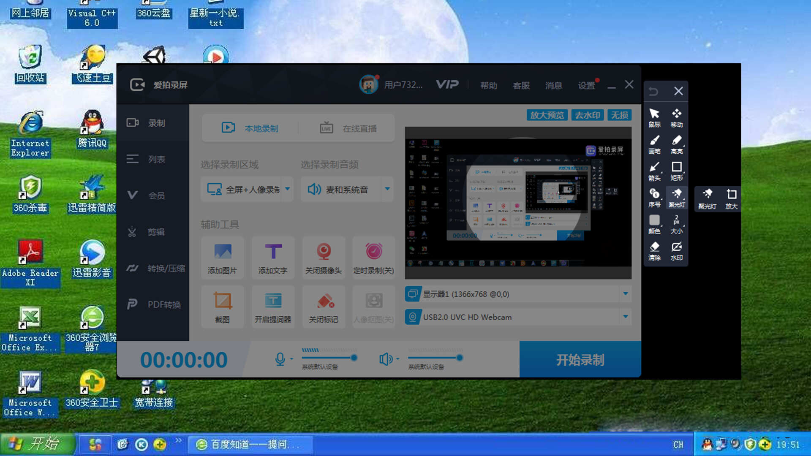The height and width of the screenshot is (456, 811).
Task: Select the 高亮 highlighter tool
Action: point(677,144)
